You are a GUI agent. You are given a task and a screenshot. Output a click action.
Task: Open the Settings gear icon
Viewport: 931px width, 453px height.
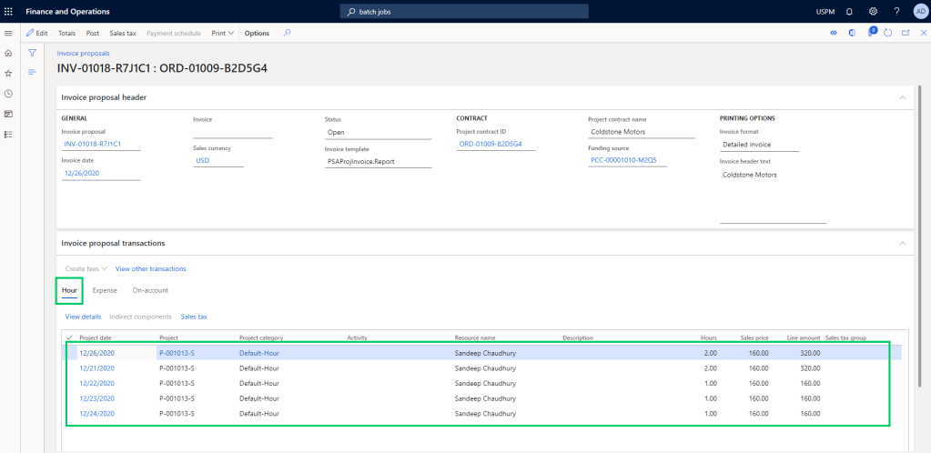coord(873,11)
